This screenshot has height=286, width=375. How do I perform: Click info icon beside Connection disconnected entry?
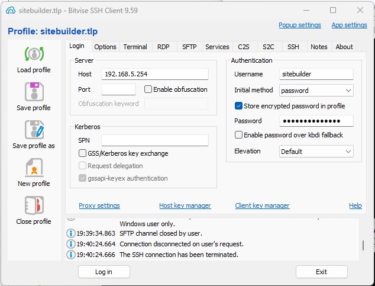[x=71, y=244]
